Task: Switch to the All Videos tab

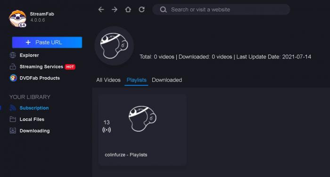Action: (108, 80)
